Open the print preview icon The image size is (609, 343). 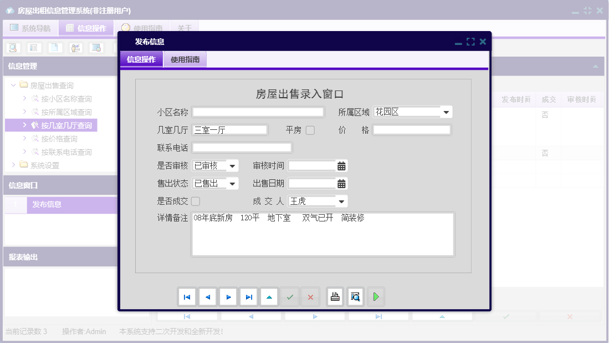[x=355, y=296]
